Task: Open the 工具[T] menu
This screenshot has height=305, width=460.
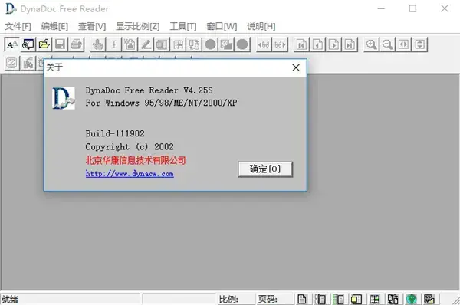Action: (x=183, y=26)
